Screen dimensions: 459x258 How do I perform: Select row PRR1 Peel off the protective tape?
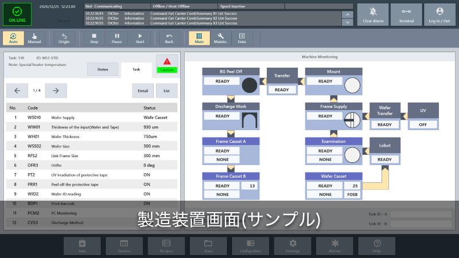92,184
